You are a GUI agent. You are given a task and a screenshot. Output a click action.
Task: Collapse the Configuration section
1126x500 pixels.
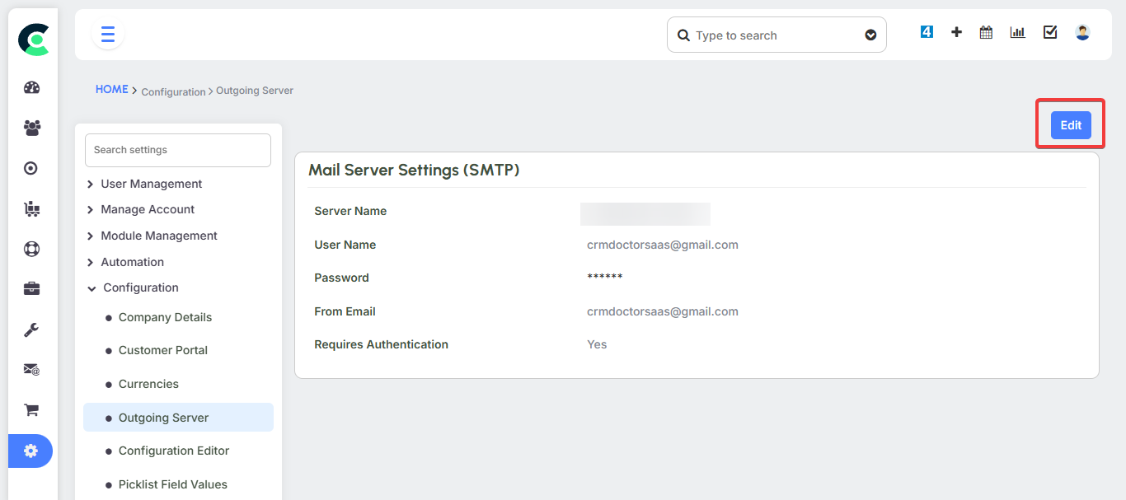pos(141,287)
